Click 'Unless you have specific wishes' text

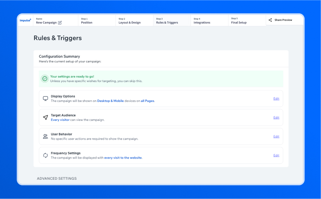click(96, 81)
